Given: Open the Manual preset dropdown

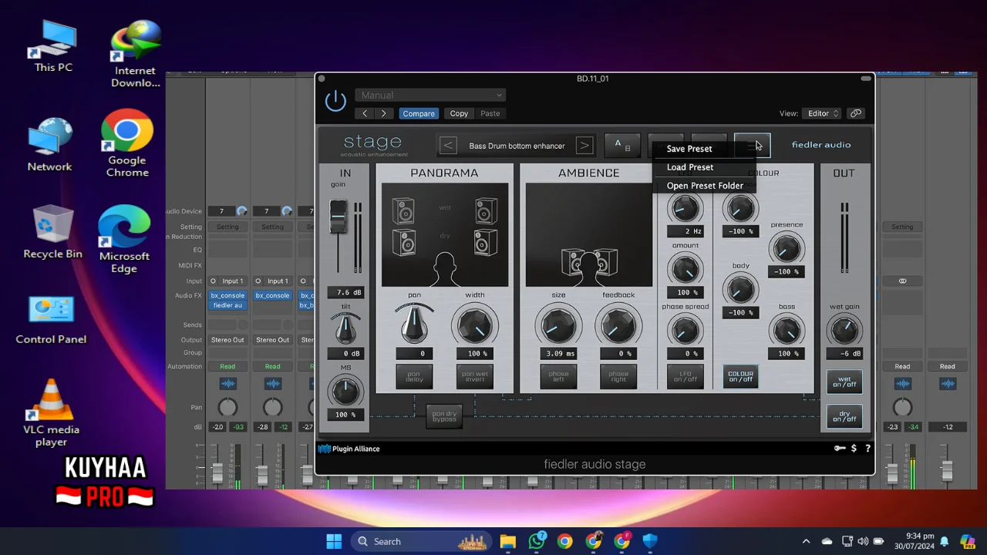Looking at the screenshot, I should (430, 95).
